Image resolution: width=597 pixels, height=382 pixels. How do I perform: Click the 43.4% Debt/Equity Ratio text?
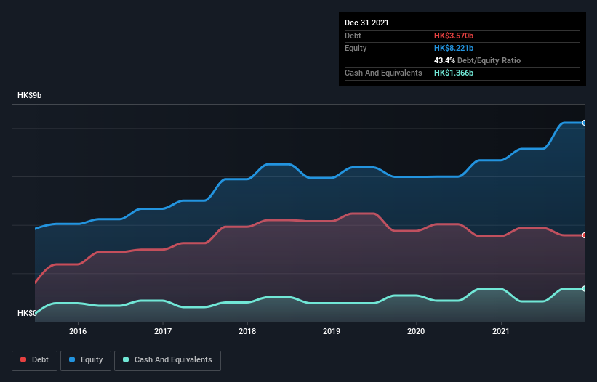[477, 60]
